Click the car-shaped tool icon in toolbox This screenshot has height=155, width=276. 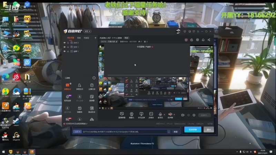(92, 120)
